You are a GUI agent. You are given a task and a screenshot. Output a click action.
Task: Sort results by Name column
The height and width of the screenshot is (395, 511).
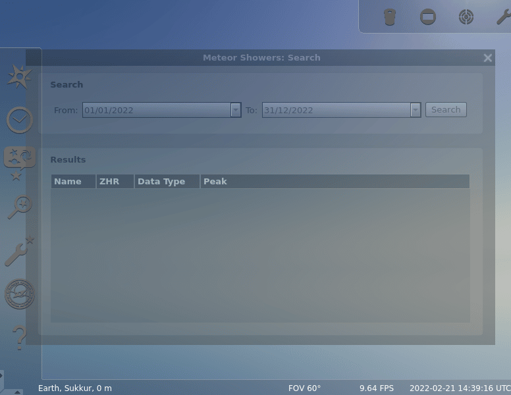(73, 182)
